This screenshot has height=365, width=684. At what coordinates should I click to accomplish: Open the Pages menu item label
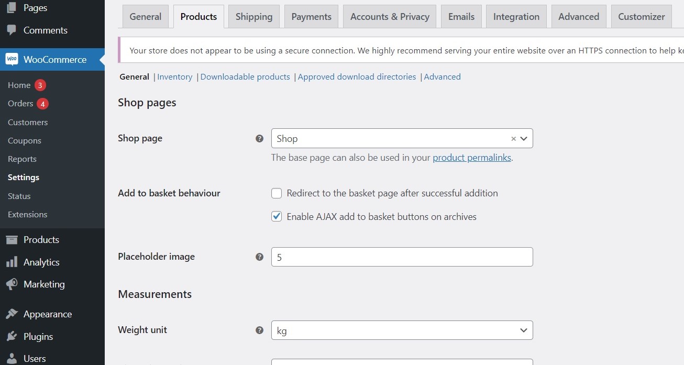pos(35,8)
